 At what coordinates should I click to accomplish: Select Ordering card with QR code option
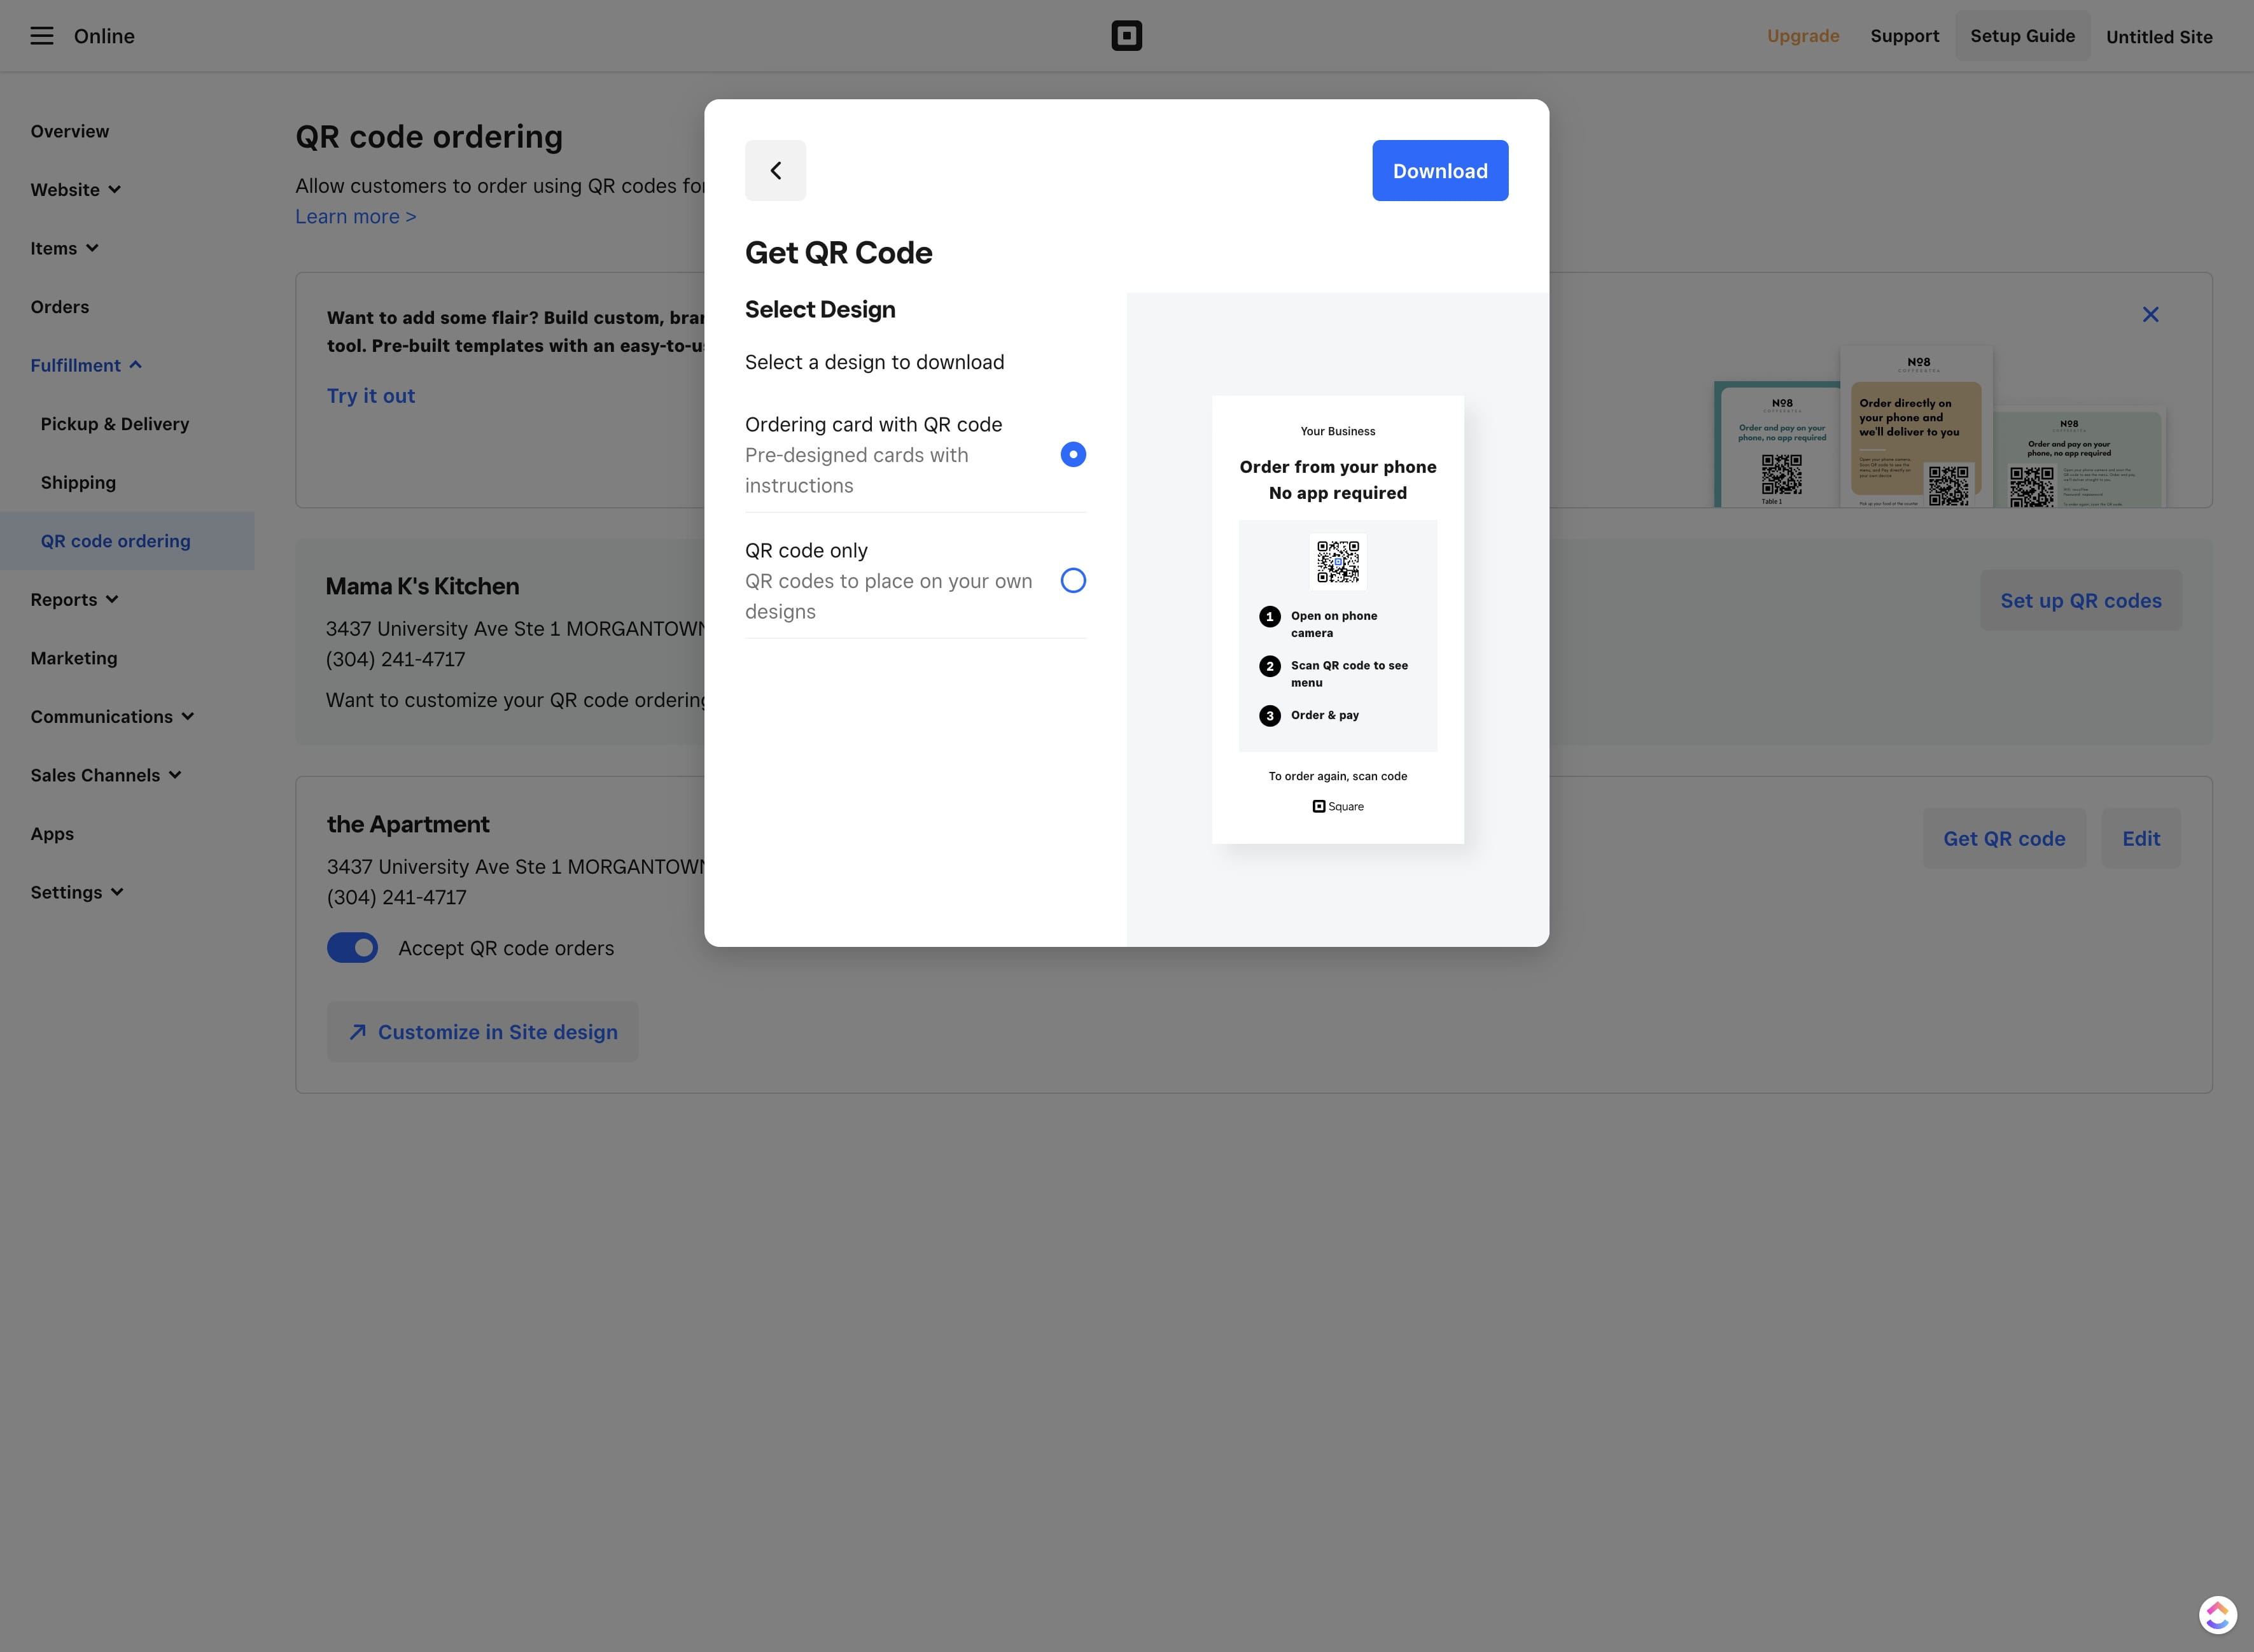[1072, 455]
